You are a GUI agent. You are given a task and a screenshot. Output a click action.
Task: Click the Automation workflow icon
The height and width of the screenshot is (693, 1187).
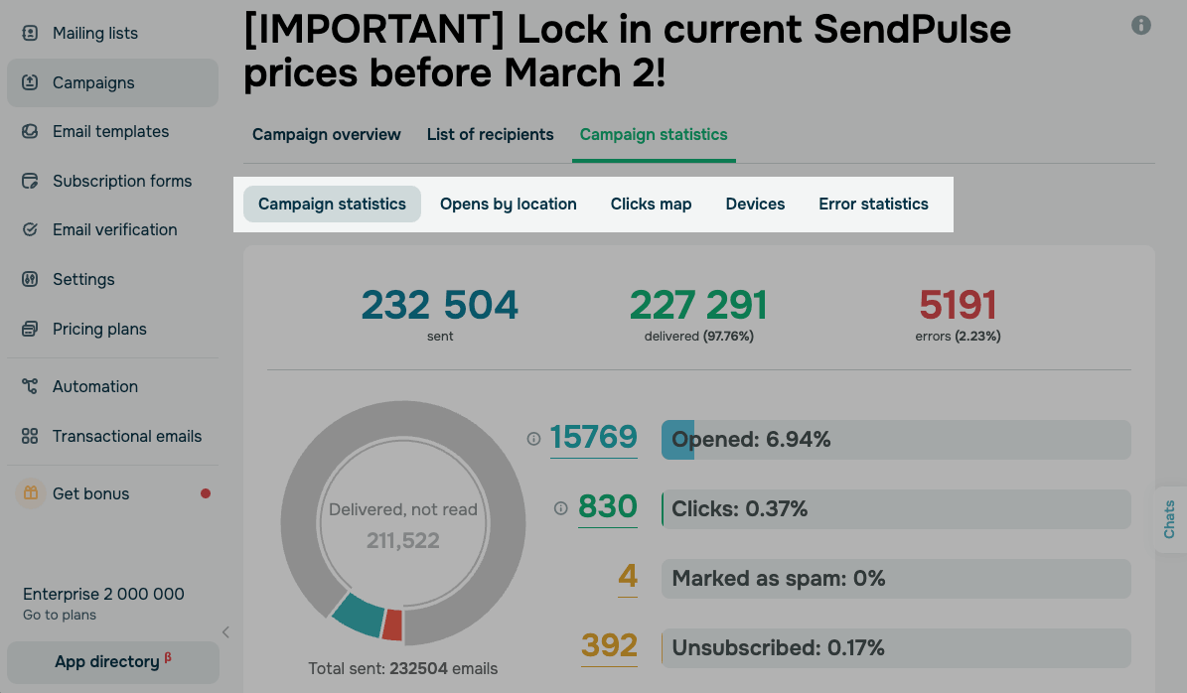pyautogui.click(x=30, y=386)
